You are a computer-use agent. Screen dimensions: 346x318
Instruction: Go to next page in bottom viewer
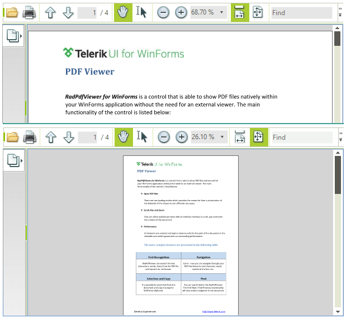click(x=69, y=137)
